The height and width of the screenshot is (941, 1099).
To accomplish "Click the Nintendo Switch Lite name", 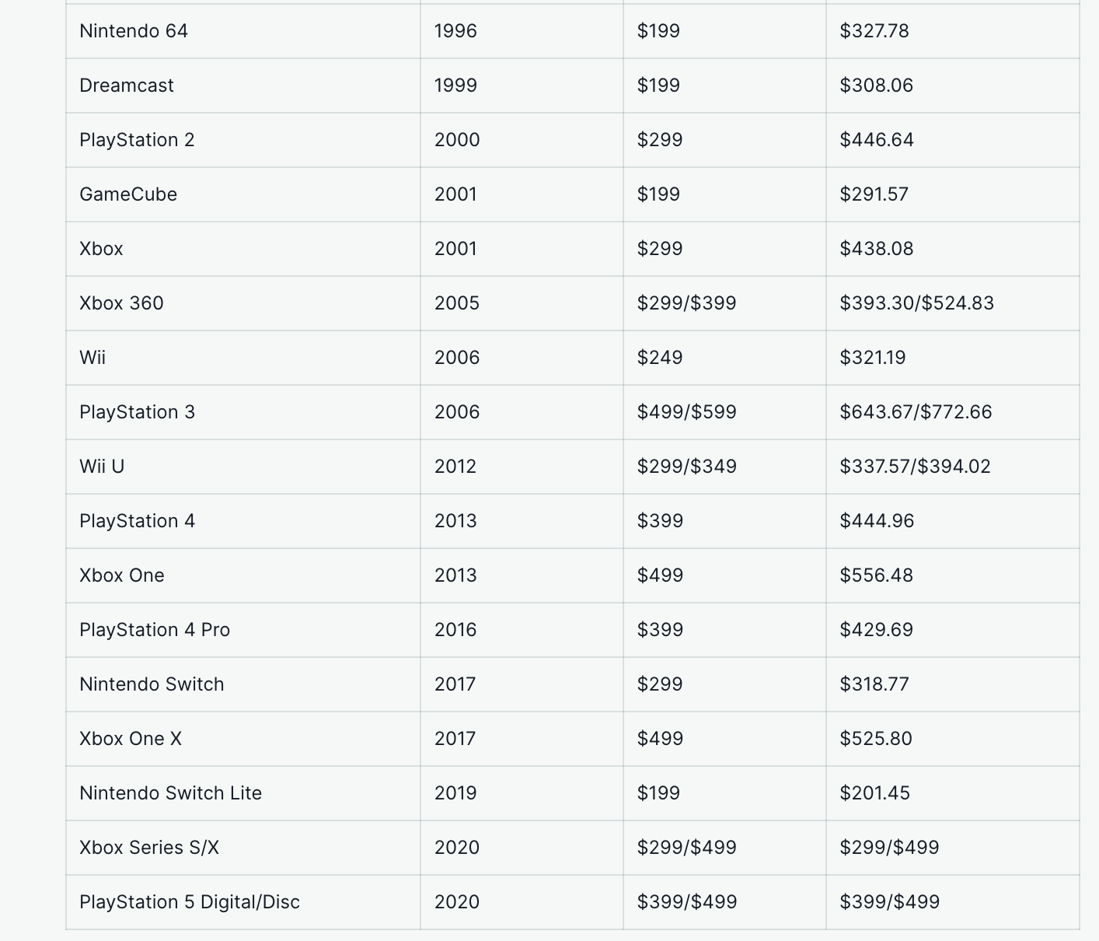I will pos(170,793).
